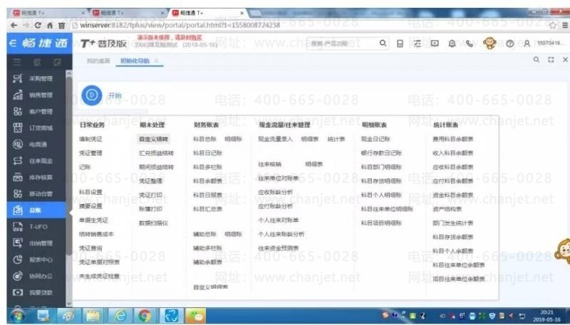Open 科目余额表 under 财务账表

coord(207,181)
